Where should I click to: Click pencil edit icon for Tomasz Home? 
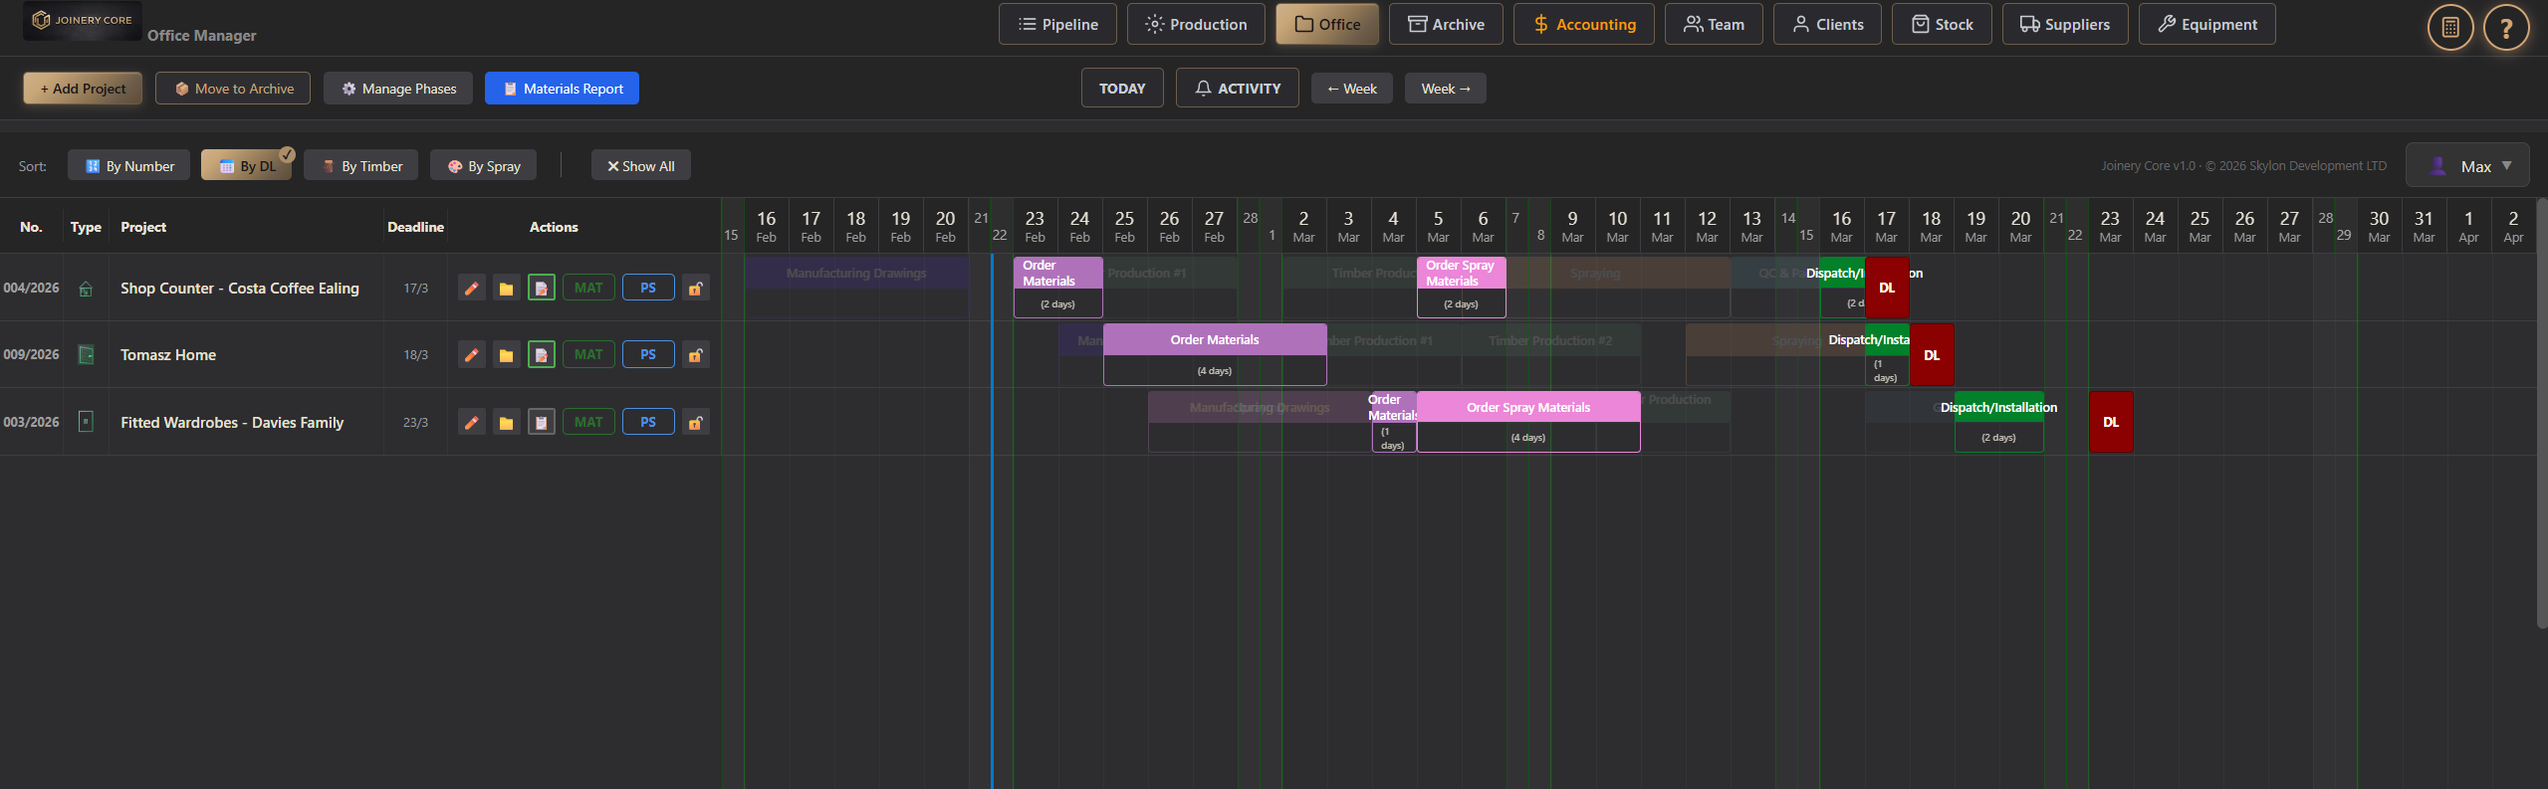pos(472,355)
